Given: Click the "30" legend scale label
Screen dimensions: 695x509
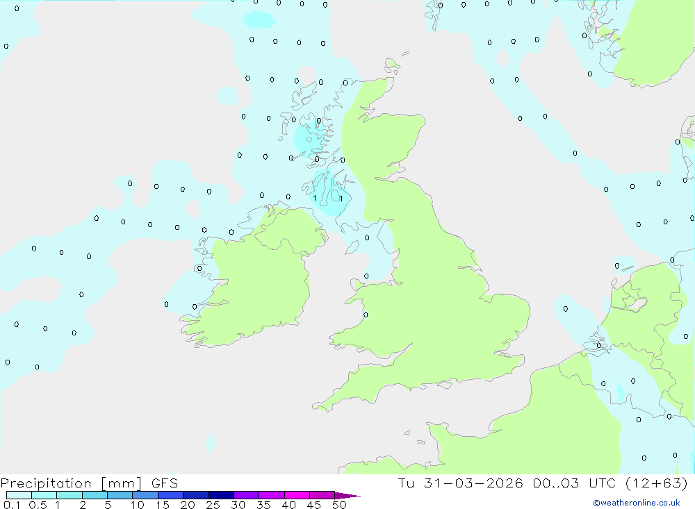Looking at the screenshot, I should (238, 505).
